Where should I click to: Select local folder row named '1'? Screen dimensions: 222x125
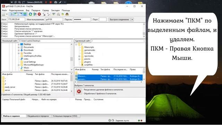[36, 81]
